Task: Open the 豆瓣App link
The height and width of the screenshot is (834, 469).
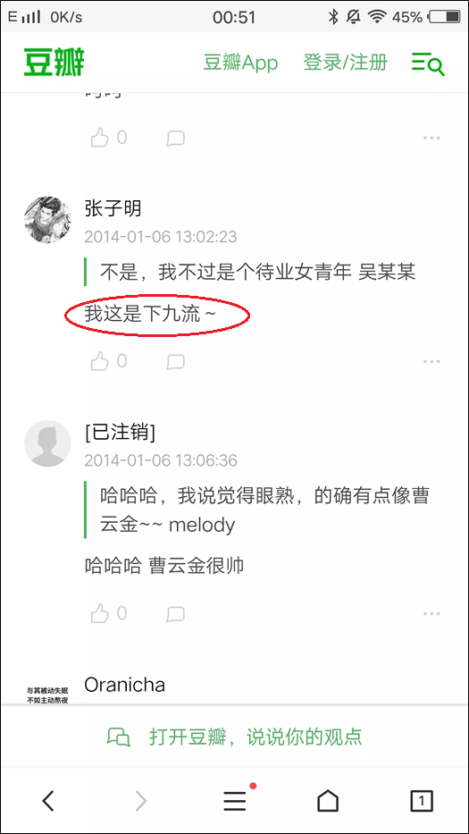Action: click(240, 63)
